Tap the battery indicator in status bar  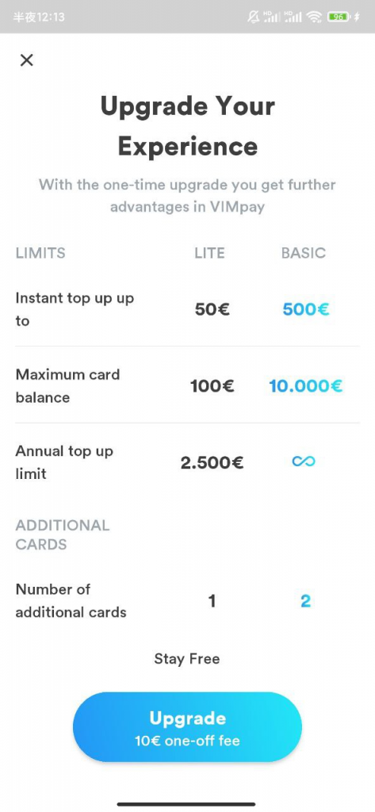tap(339, 17)
